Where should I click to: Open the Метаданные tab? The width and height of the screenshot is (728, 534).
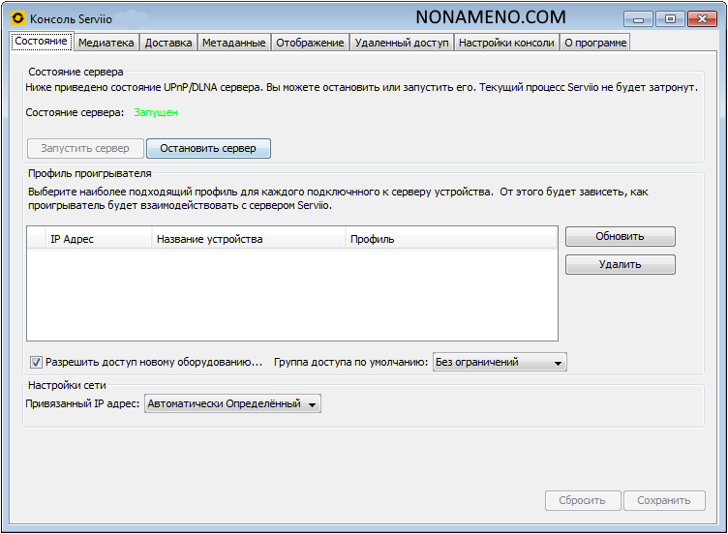coord(233,43)
